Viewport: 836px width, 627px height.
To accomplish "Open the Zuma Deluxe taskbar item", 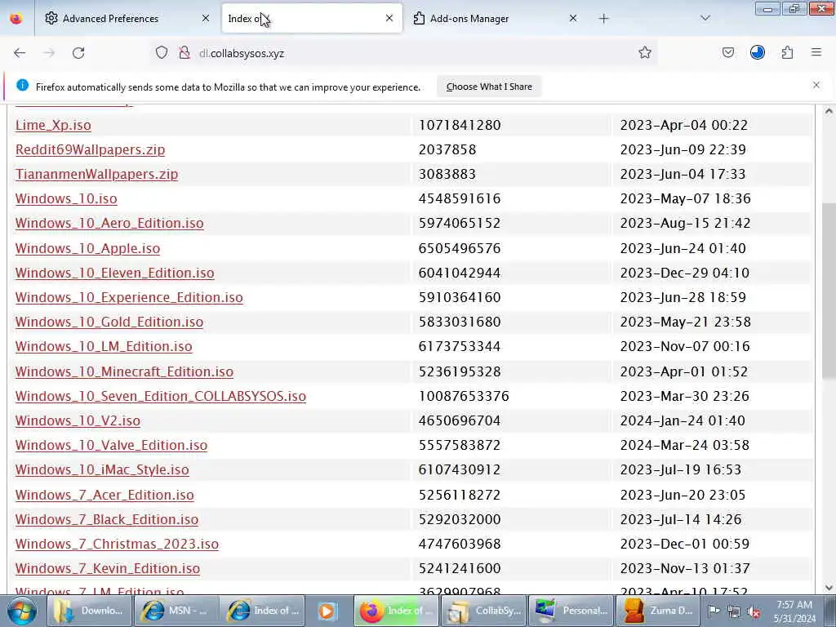I will click(x=657, y=611).
